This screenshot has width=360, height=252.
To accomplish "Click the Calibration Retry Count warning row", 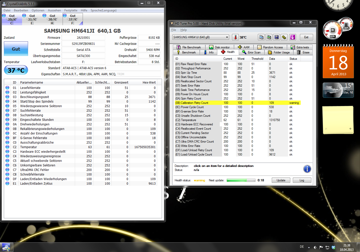I will (238, 103).
